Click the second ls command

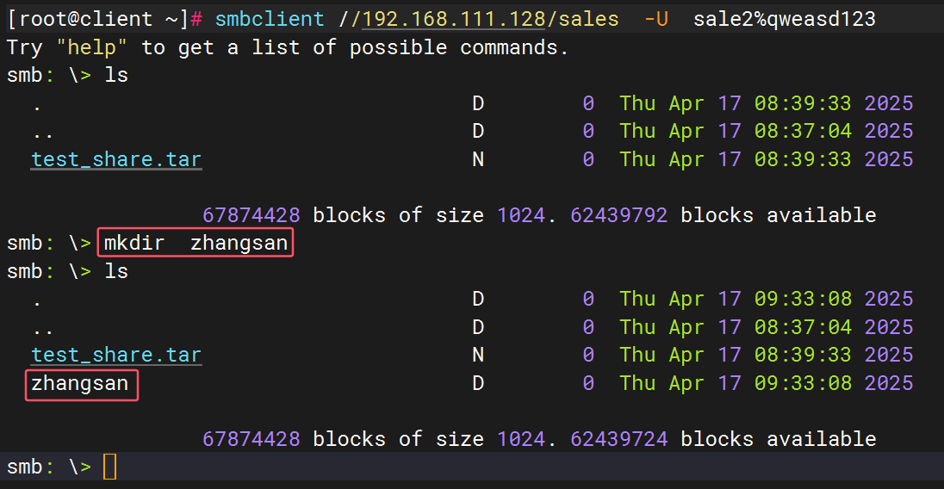point(116,271)
